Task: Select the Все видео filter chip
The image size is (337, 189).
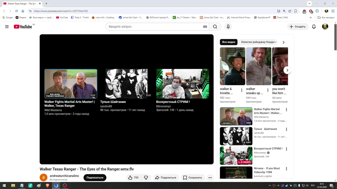Action: point(229,42)
